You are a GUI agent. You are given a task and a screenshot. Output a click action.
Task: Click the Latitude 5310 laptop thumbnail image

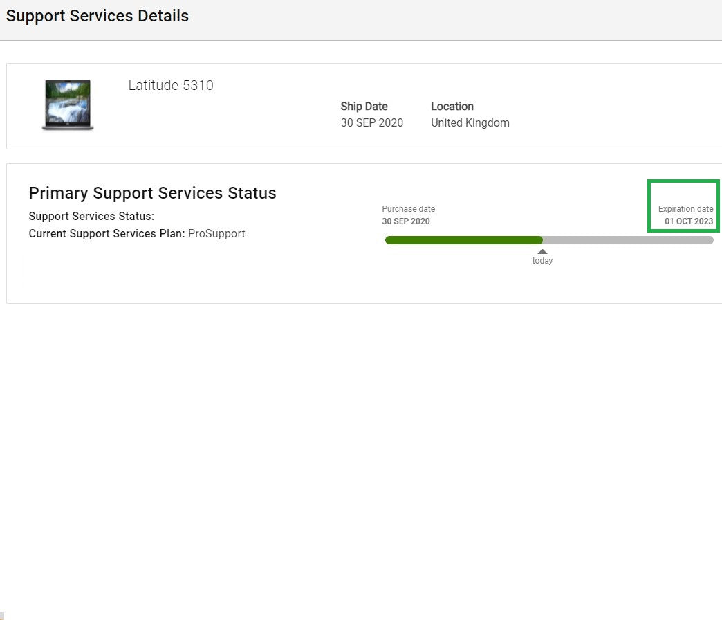68,104
